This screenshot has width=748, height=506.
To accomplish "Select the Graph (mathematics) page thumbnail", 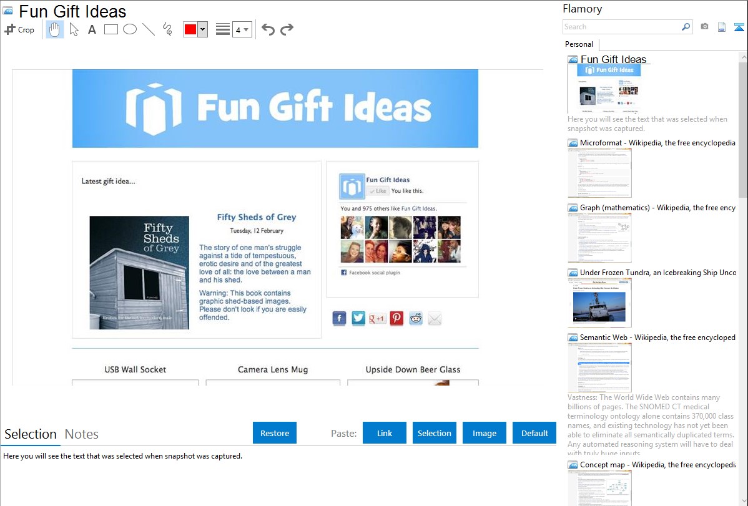I will [599, 238].
